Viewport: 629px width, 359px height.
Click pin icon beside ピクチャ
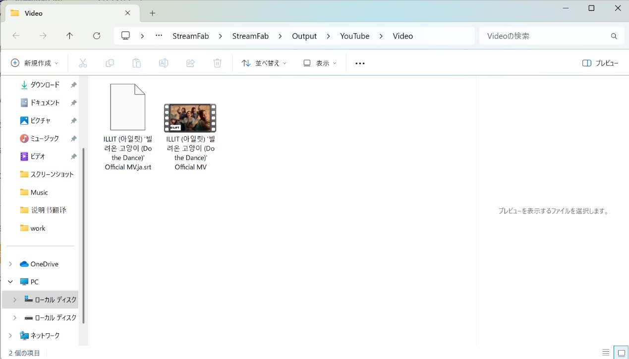[73, 120]
